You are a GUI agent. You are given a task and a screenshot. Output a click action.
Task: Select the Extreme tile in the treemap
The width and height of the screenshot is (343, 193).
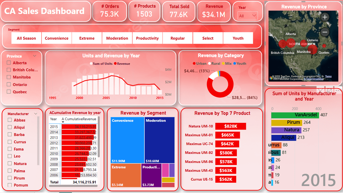pyautogui.click(x=126, y=175)
